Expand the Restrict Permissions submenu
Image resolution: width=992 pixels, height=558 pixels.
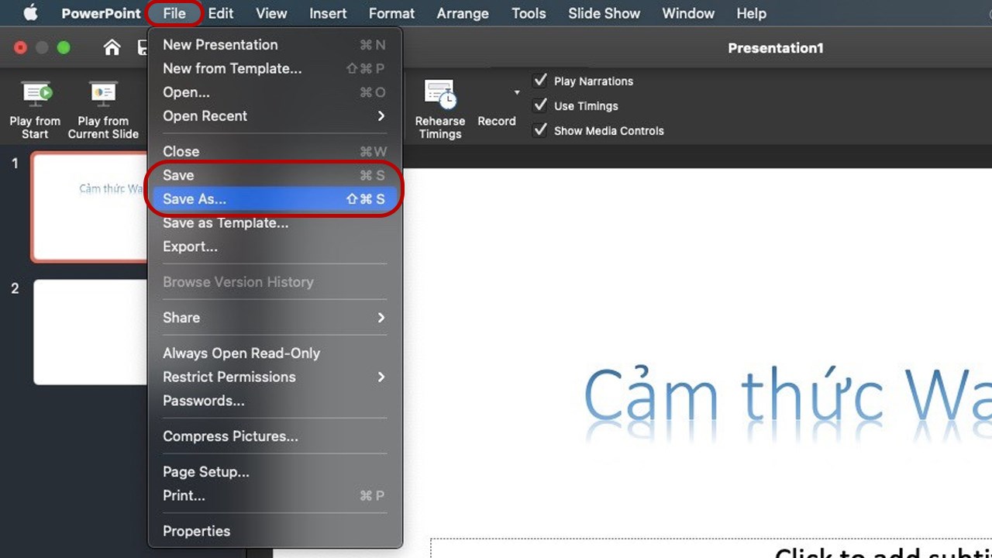(x=275, y=377)
